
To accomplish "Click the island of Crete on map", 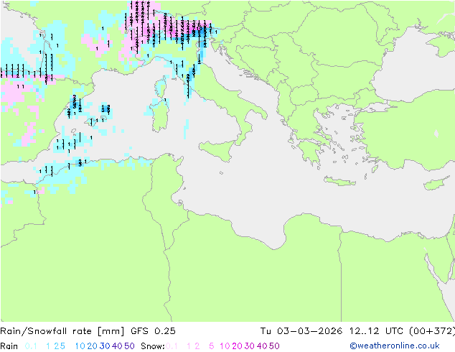I will point(339,181).
